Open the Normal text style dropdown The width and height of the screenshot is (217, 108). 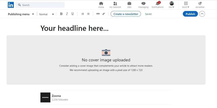(x=46, y=14)
